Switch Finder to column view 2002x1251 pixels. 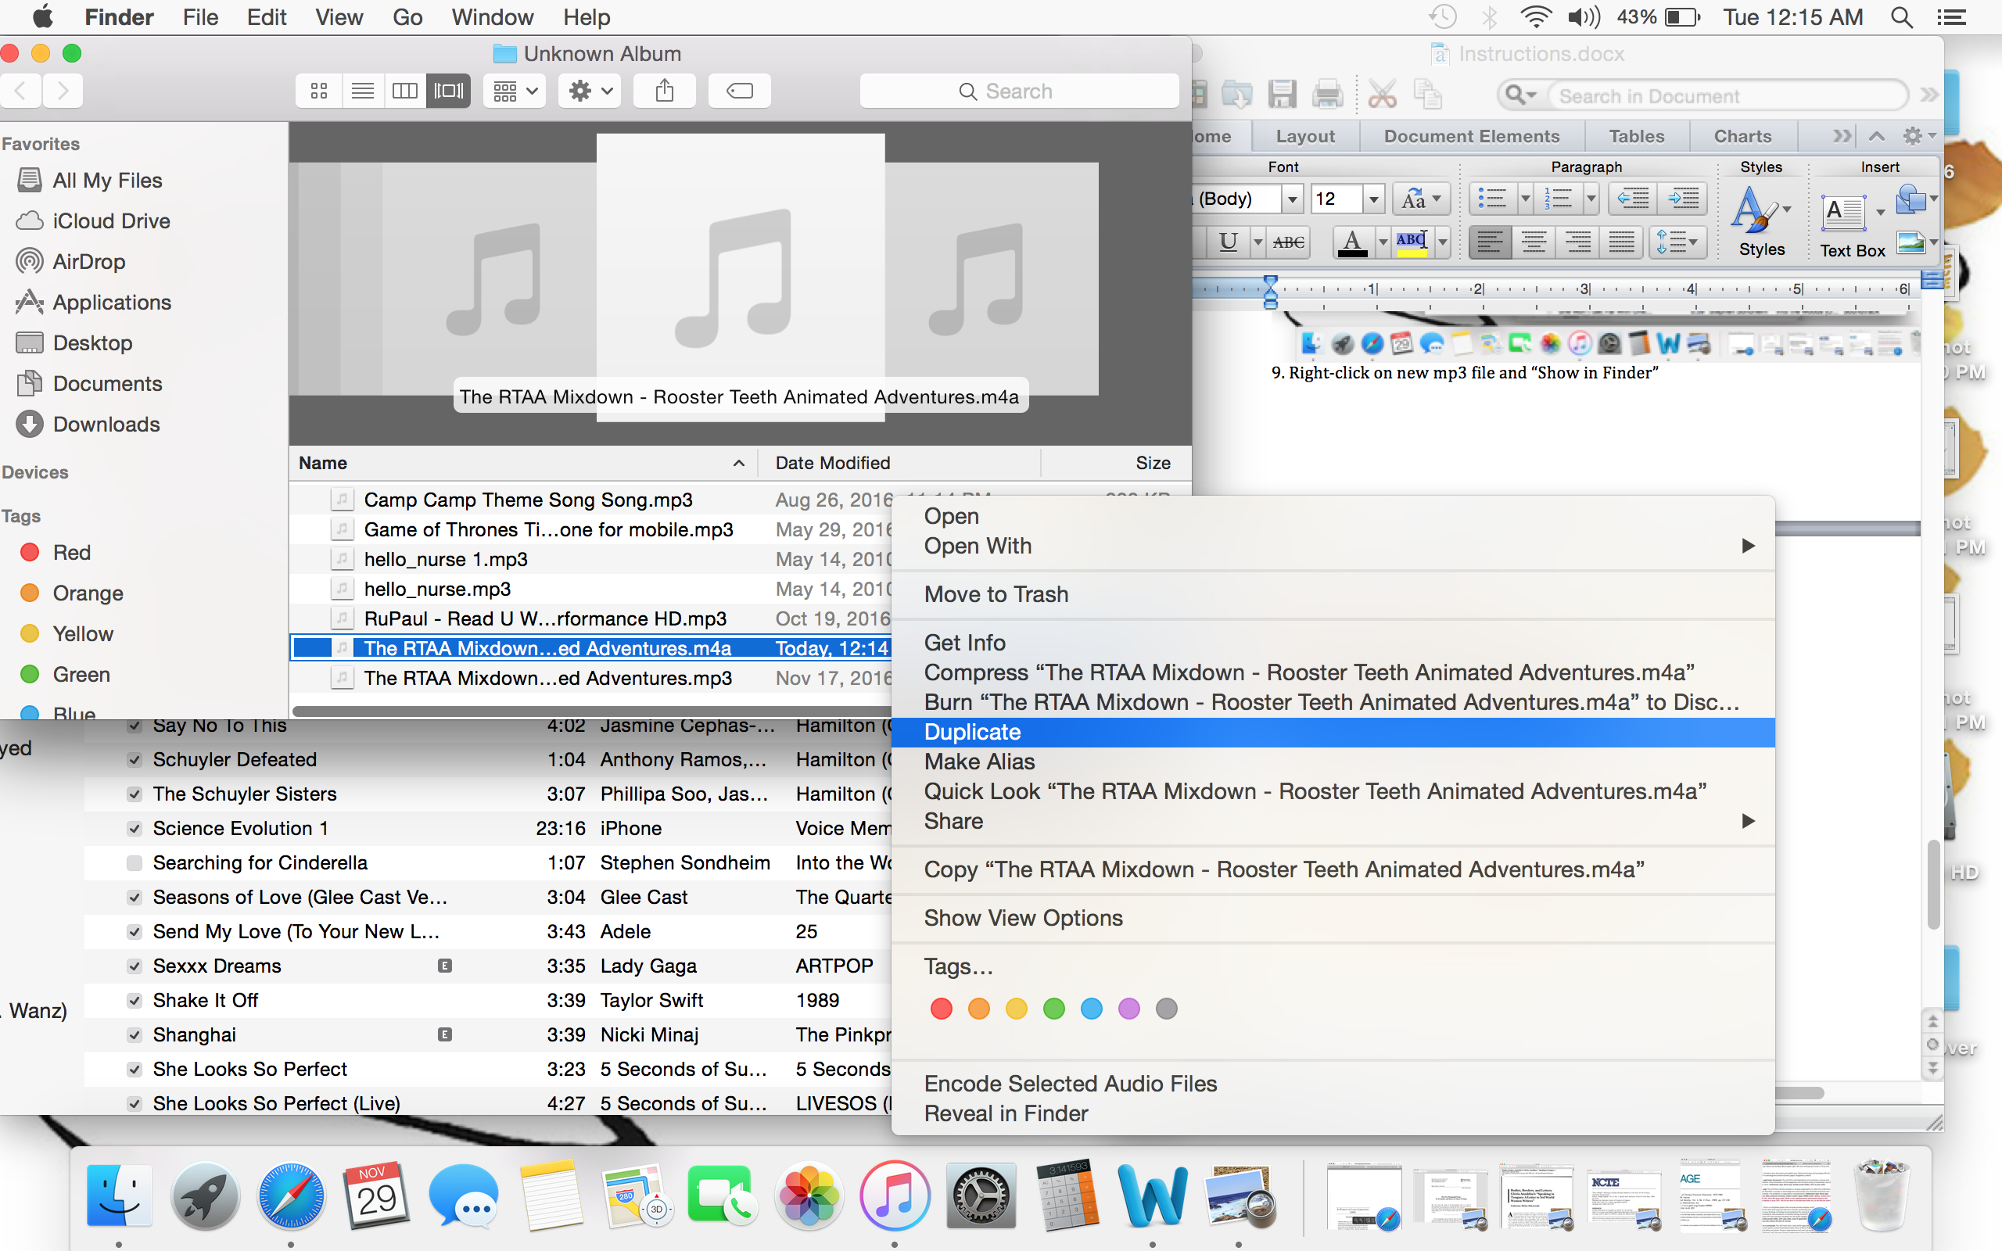(x=405, y=91)
